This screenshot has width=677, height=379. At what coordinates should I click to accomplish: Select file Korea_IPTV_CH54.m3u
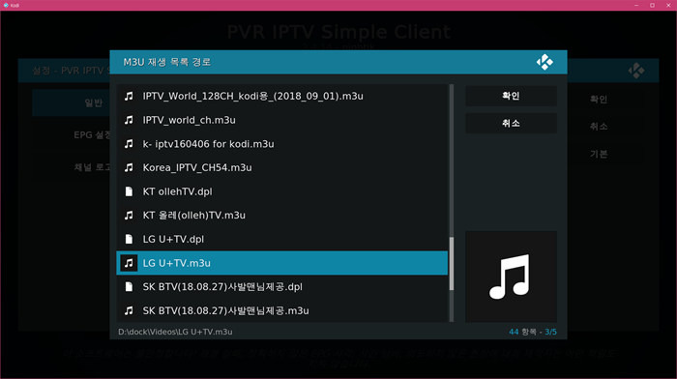[282, 167]
